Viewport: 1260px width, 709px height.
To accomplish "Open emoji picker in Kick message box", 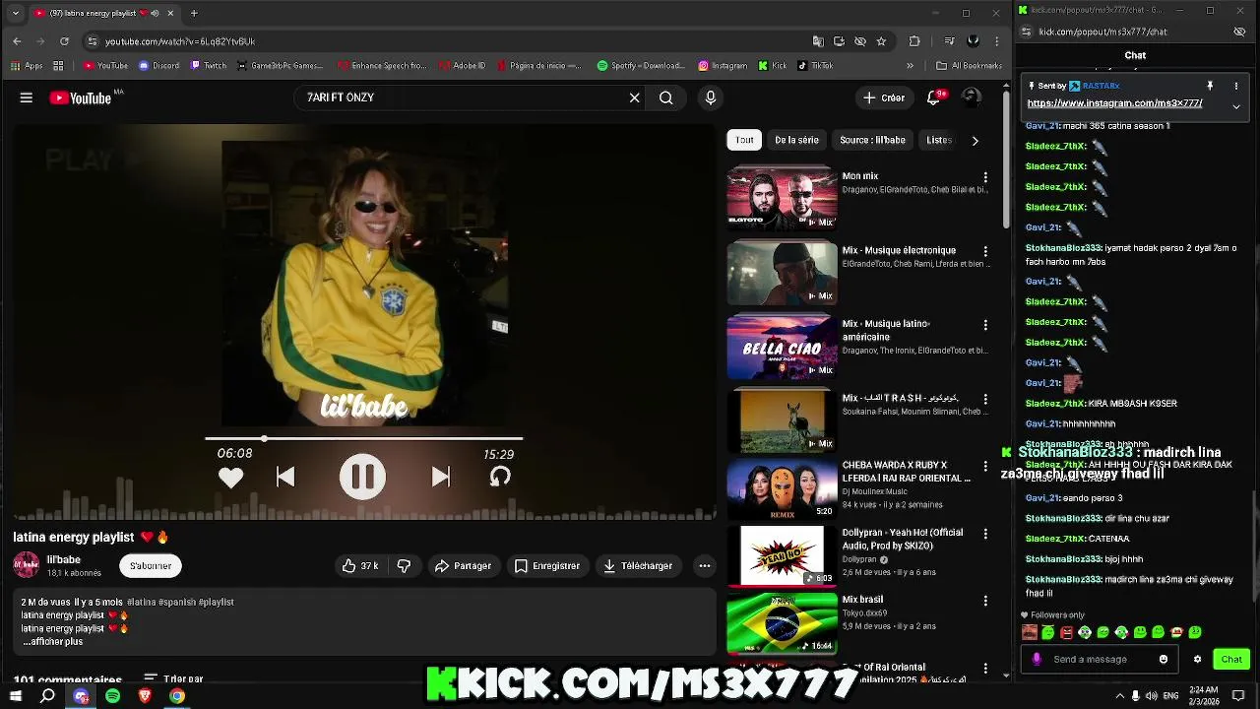I will 1164,659.
